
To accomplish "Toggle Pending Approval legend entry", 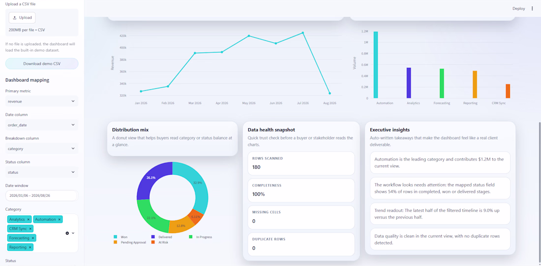I will coord(130,242).
